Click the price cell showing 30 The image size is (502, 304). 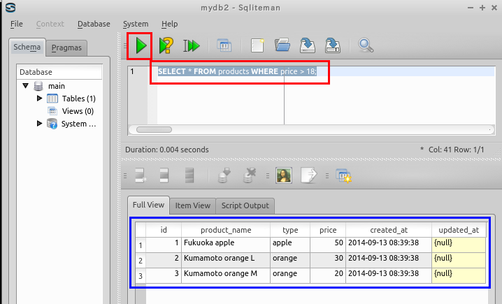[x=328, y=260]
